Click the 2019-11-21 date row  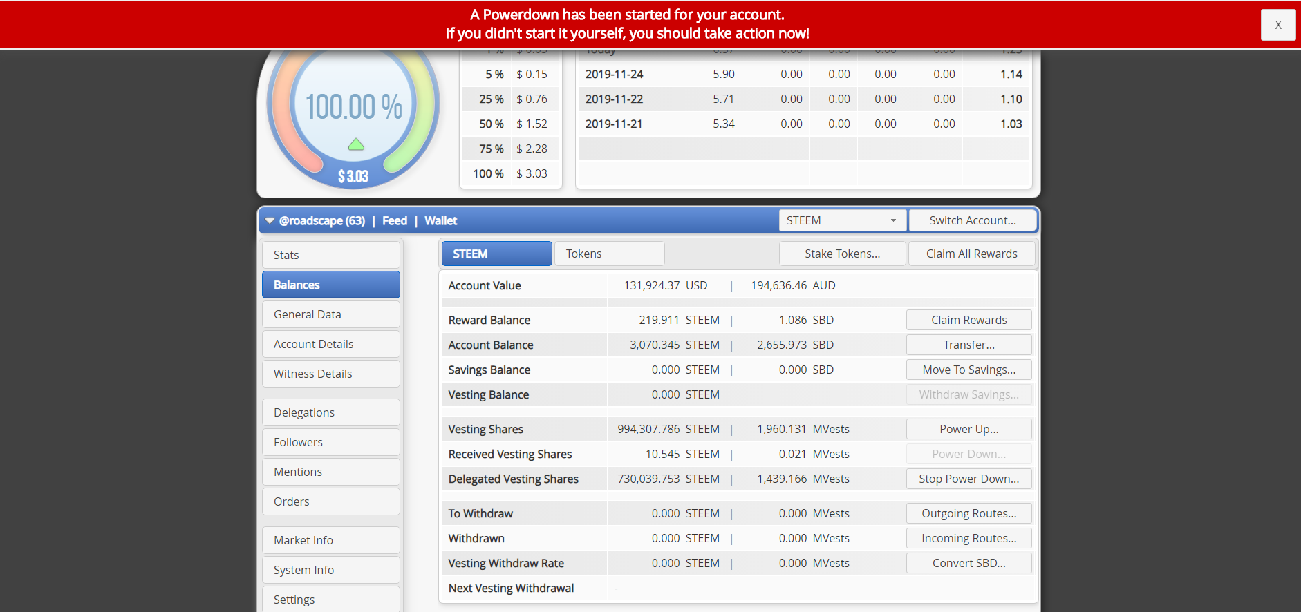[x=804, y=124]
